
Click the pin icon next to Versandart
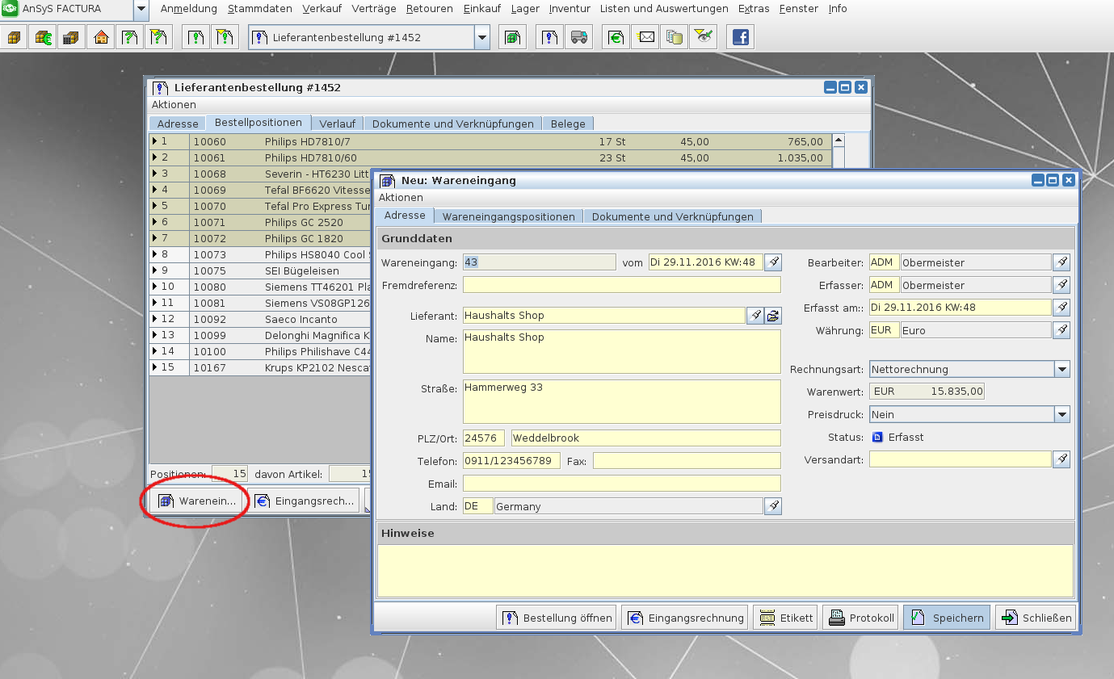pos(1061,459)
